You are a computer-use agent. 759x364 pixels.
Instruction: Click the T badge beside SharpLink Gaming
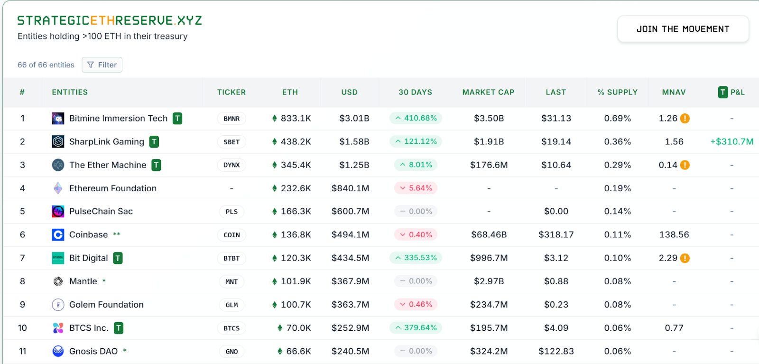click(x=154, y=141)
